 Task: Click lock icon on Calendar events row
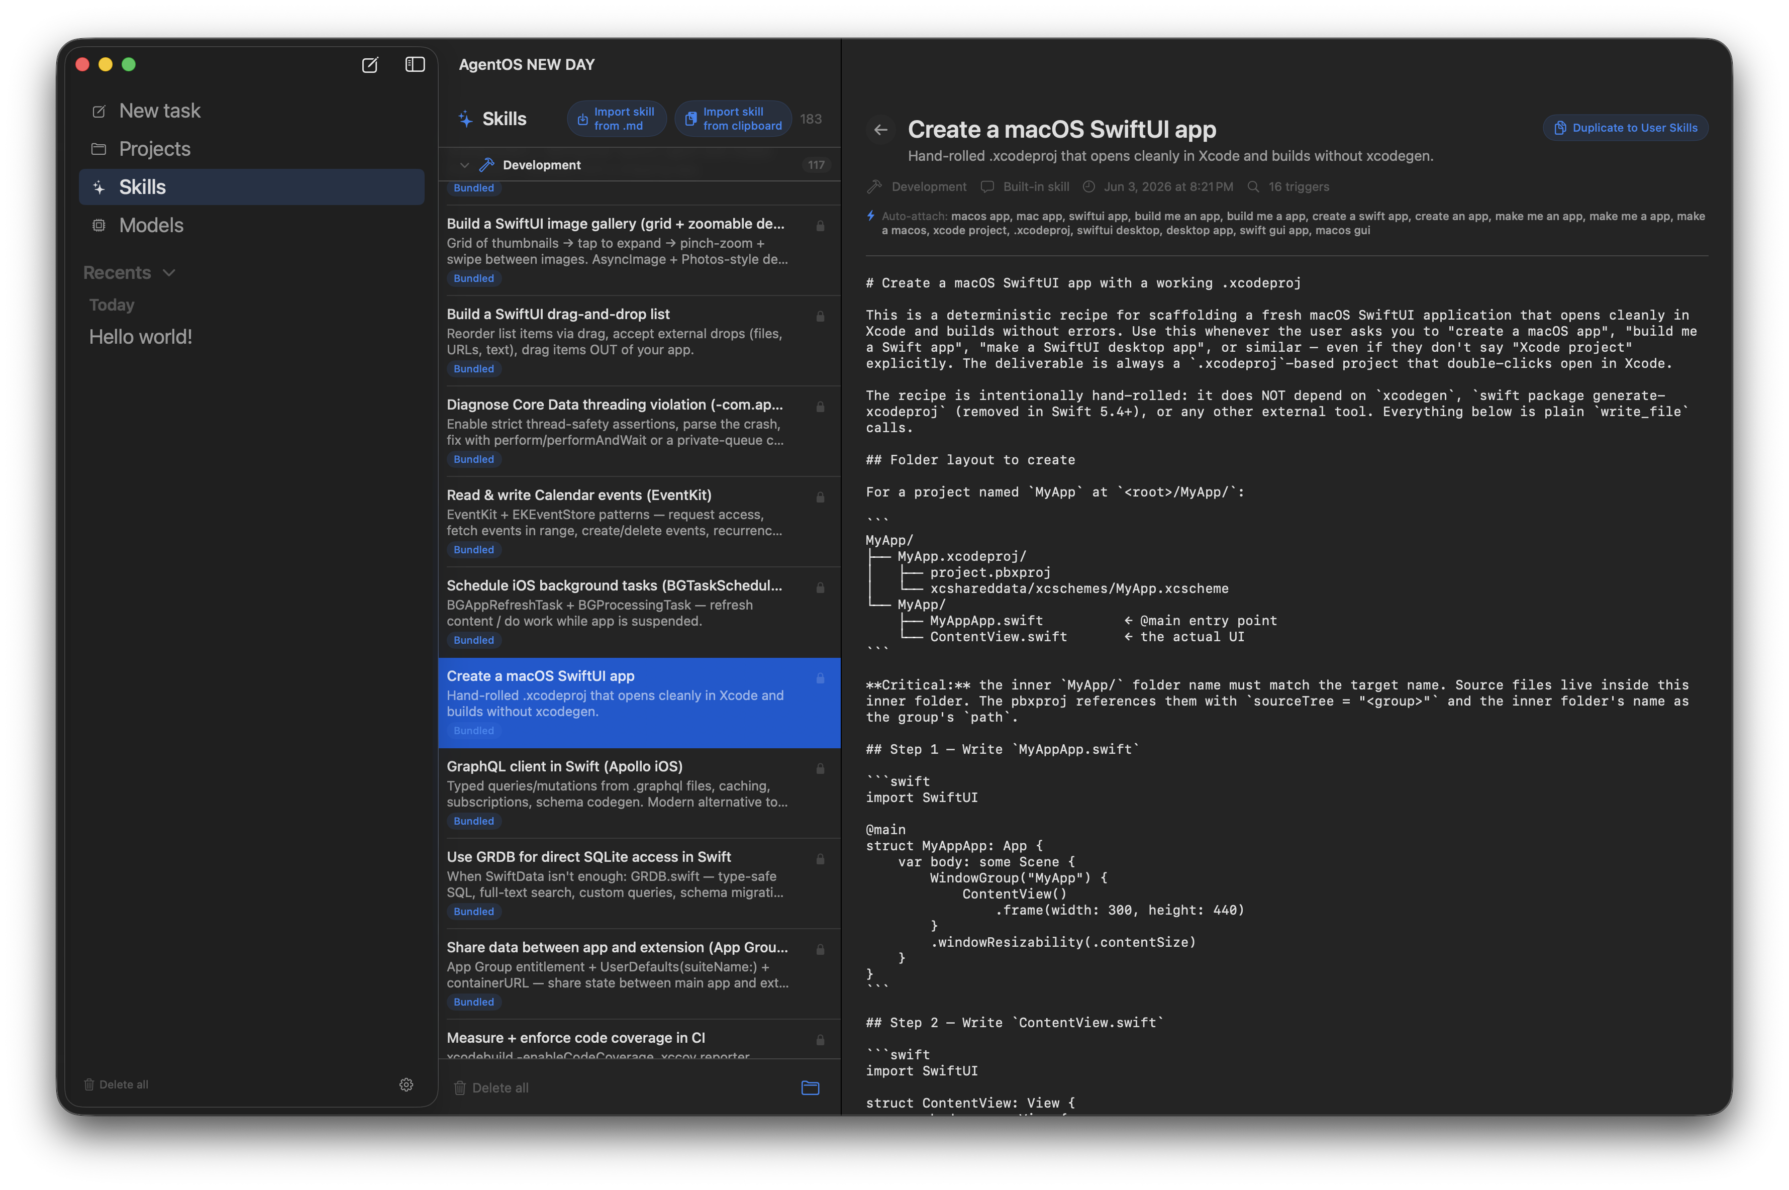[x=820, y=497]
